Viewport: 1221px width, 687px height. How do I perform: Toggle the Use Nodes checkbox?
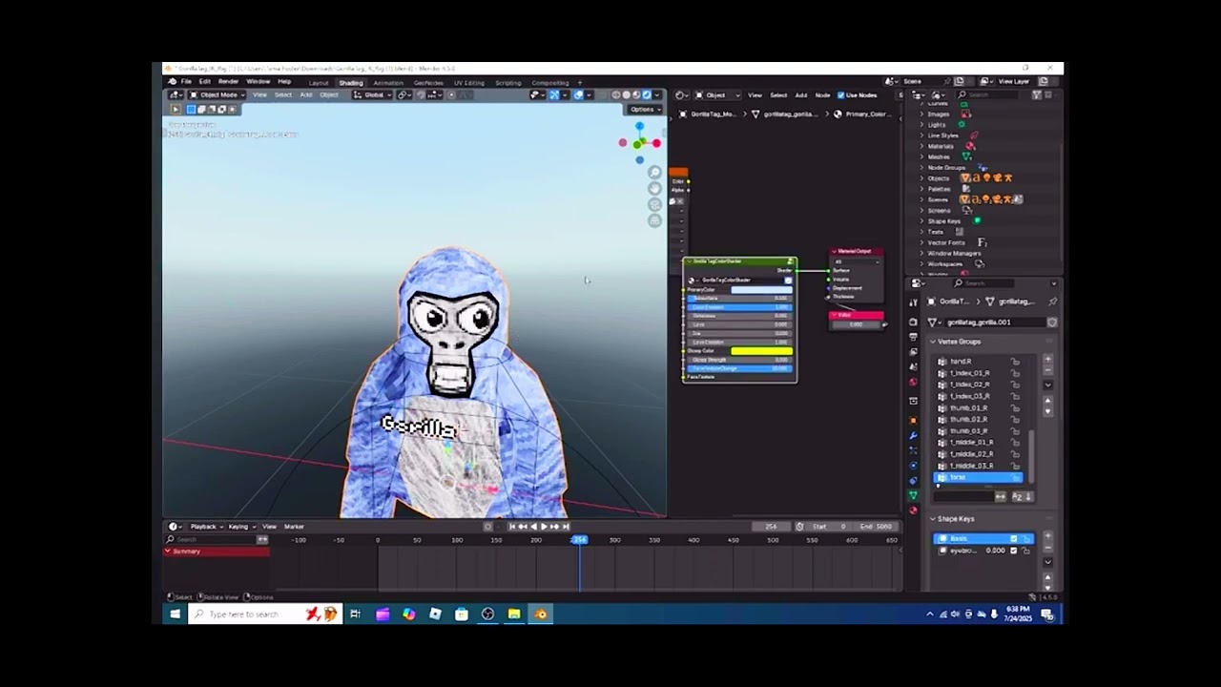pos(840,94)
